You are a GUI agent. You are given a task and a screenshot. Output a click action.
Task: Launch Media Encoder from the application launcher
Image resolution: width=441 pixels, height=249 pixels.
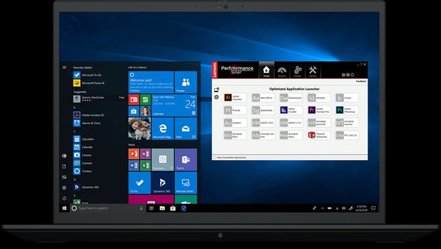(291, 110)
